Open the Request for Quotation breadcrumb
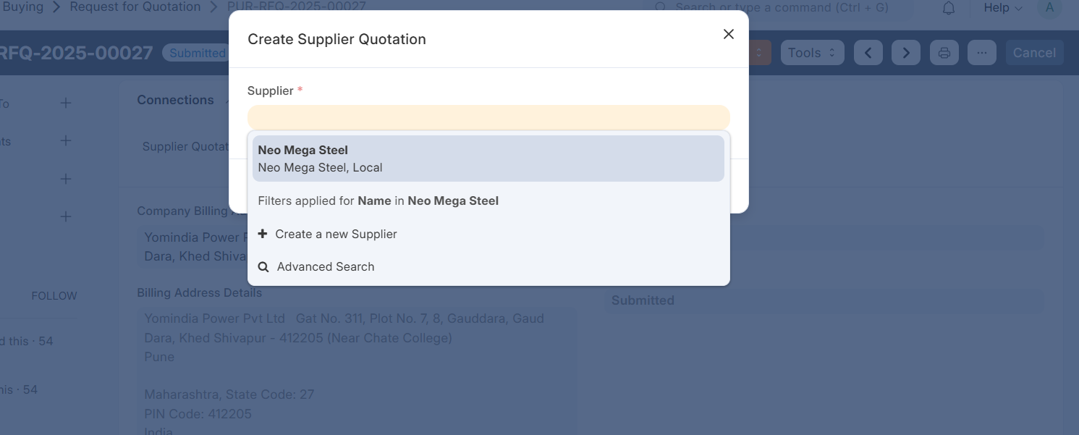 tap(135, 7)
